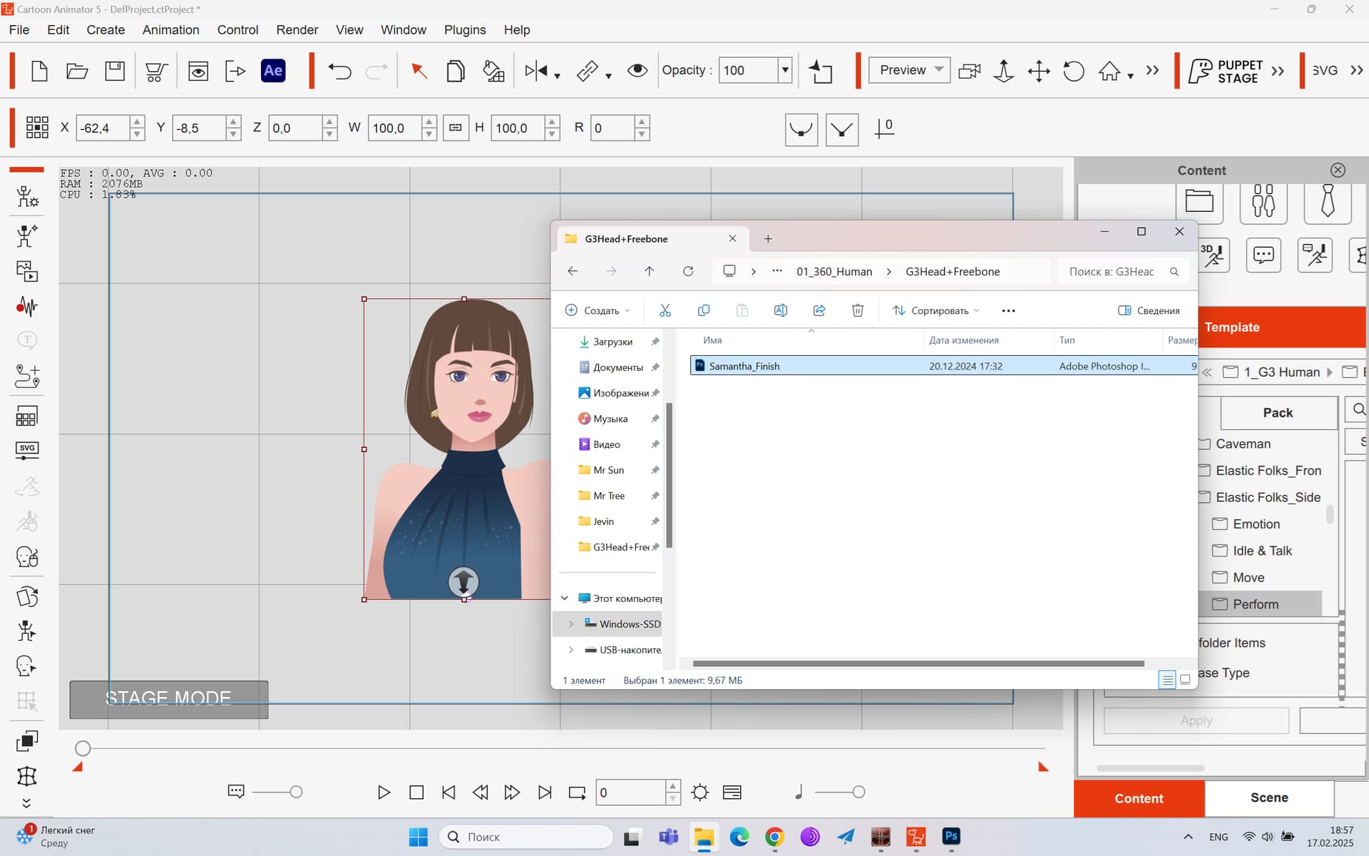This screenshot has height=856, width=1369.
Task: Expand the Windows-SSD tree node
Action: click(571, 624)
